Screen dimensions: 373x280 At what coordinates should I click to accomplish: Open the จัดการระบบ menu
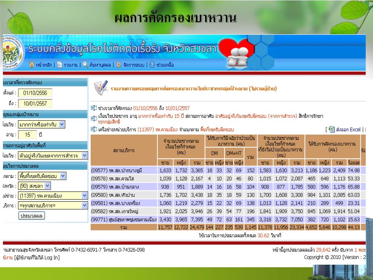click(x=134, y=65)
